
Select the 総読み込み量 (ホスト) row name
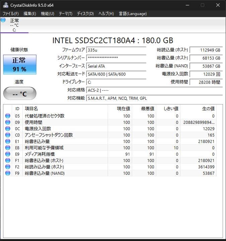44,167
